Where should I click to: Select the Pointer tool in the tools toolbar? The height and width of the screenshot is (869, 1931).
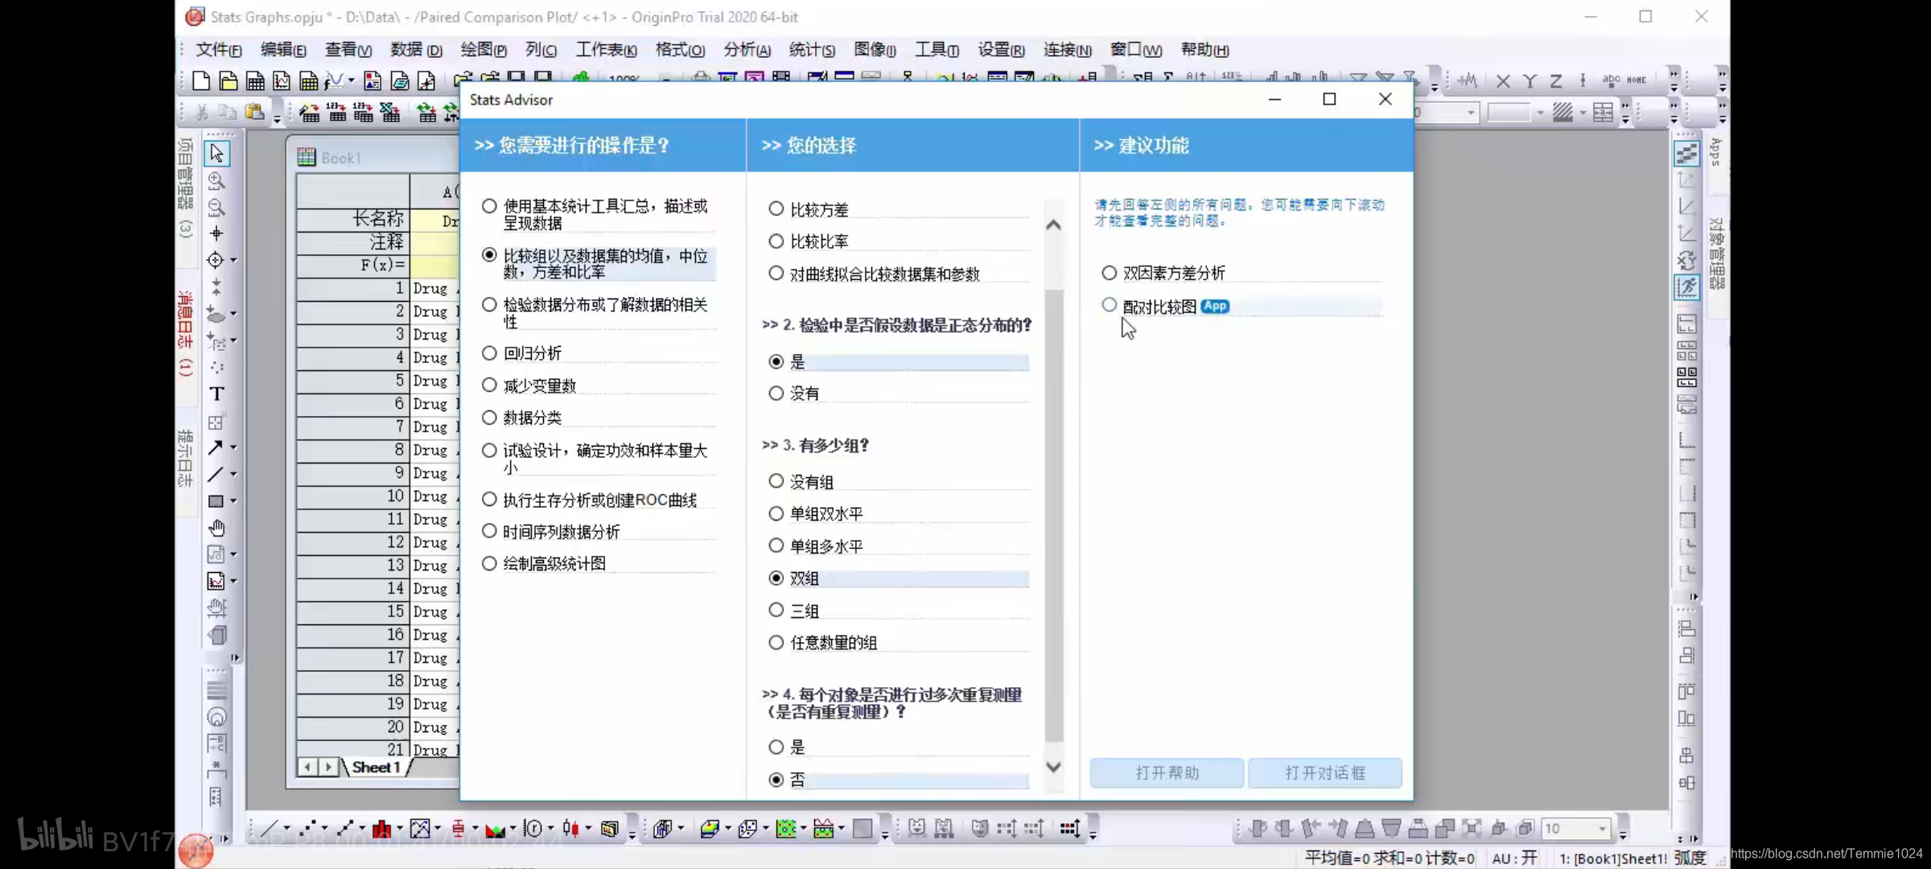coord(216,153)
